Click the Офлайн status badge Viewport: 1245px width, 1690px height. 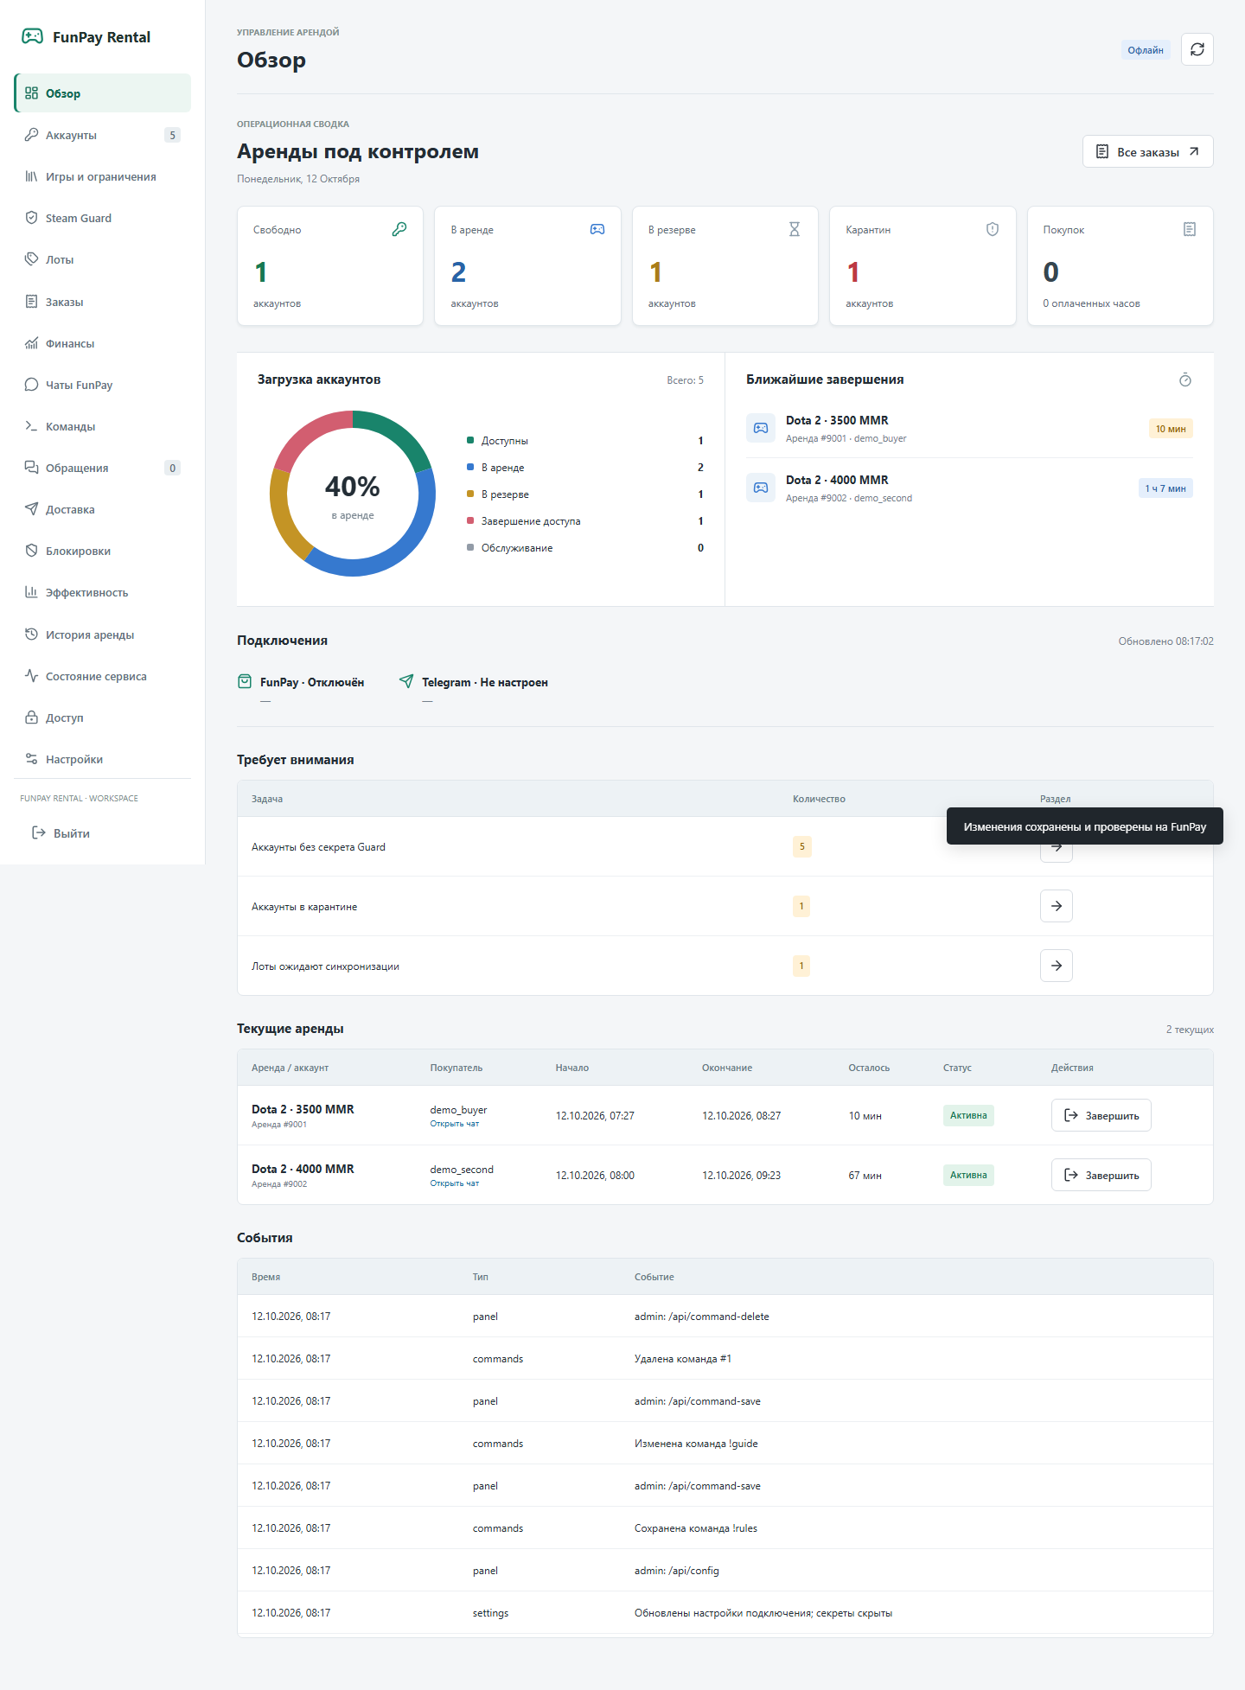click(x=1146, y=50)
